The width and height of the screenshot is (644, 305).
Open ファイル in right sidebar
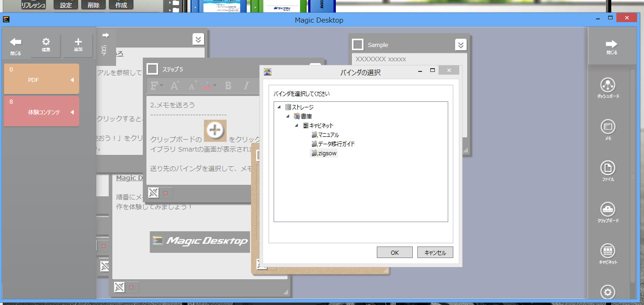[608, 171]
